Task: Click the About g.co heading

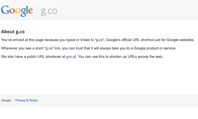Action: (x=15, y=32)
